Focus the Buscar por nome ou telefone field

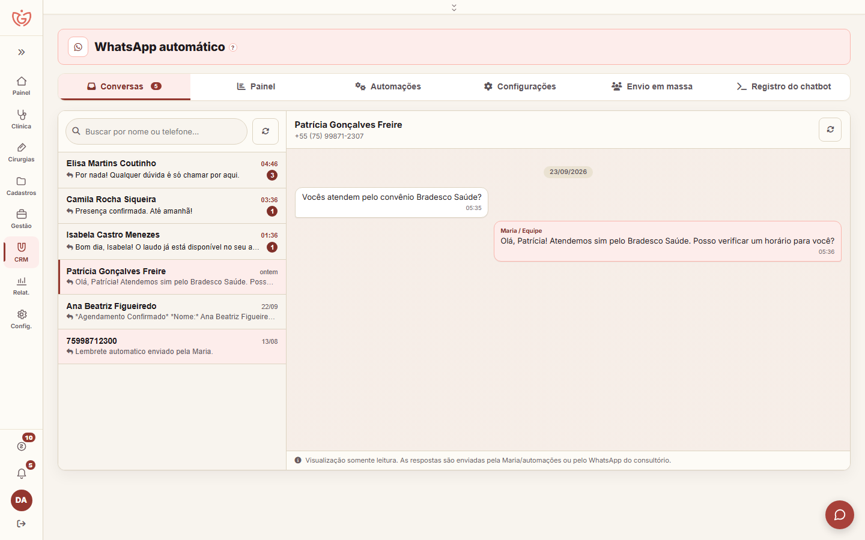(x=156, y=131)
